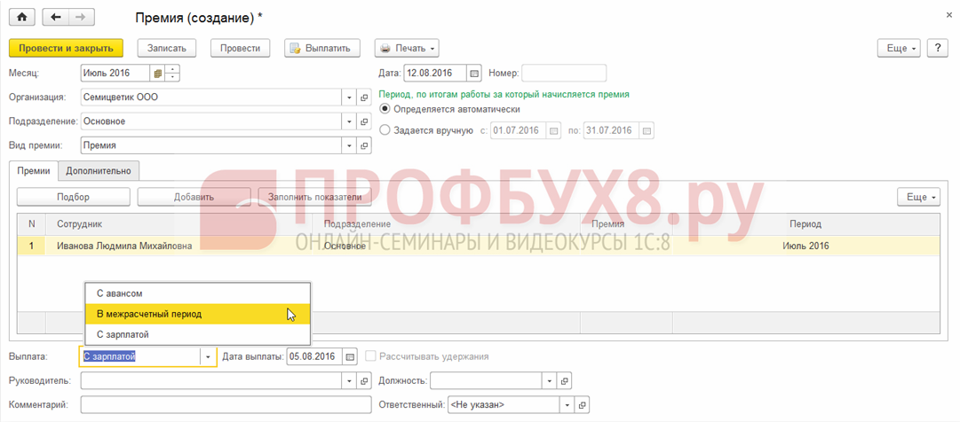The image size is (960, 422).
Task: Expand the Руководитель dropdown list
Action: [x=349, y=381]
